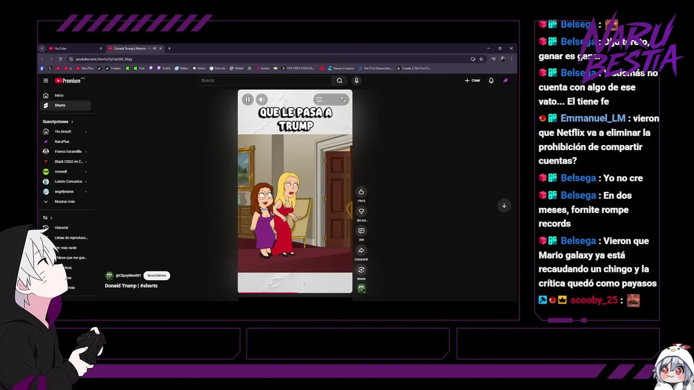Open the Facebook bookmark
The width and height of the screenshot is (694, 390).
pyautogui.click(x=42, y=68)
